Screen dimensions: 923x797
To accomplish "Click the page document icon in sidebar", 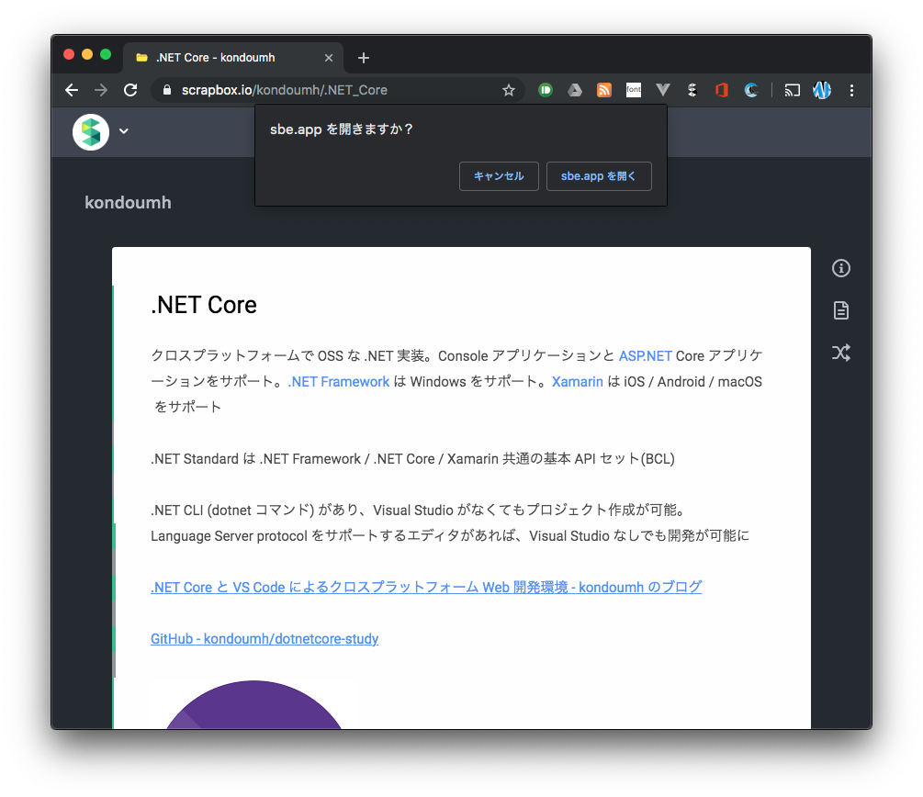I will (841, 310).
